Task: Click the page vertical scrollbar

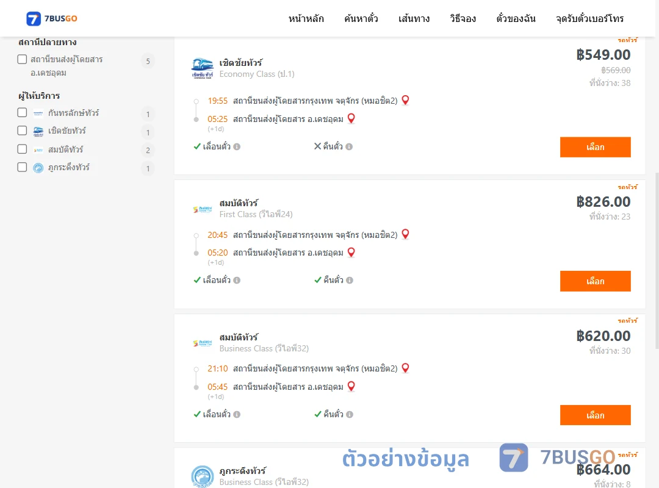Action: pos(657,260)
